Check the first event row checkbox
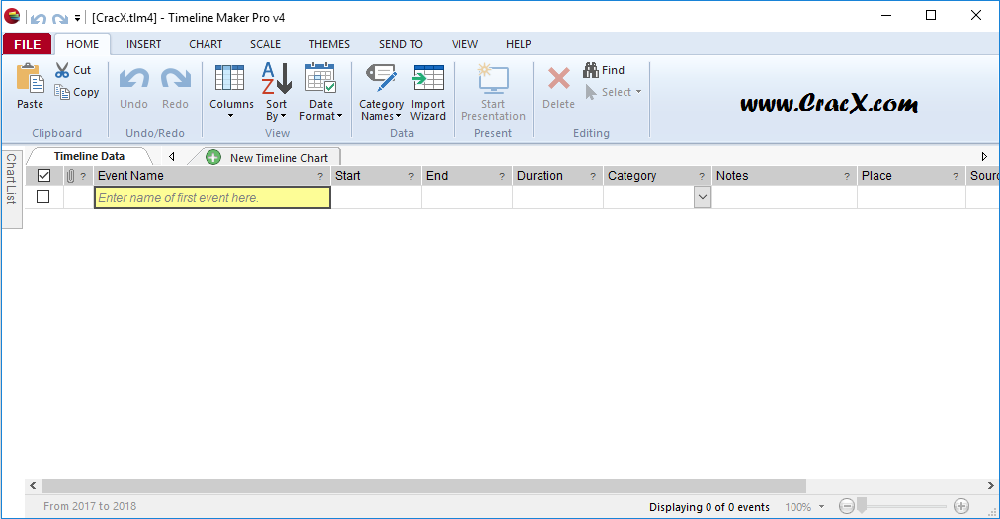The width and height of the screenshot is (1000, 519). point(42,197)
